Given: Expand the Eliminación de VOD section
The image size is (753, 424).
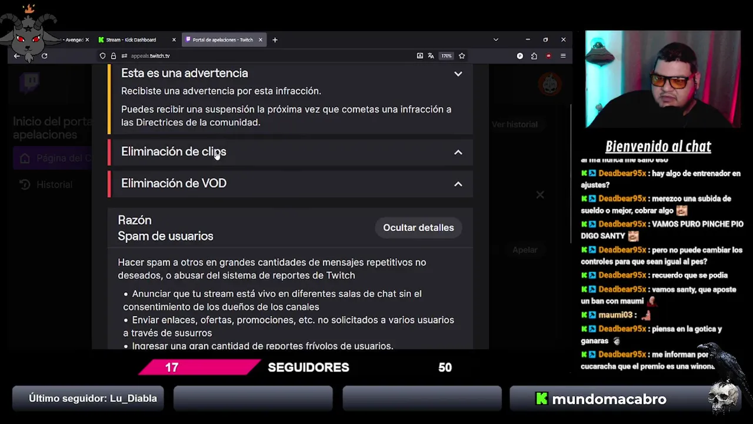Looking at the screenshot, I should coord(458,184).
